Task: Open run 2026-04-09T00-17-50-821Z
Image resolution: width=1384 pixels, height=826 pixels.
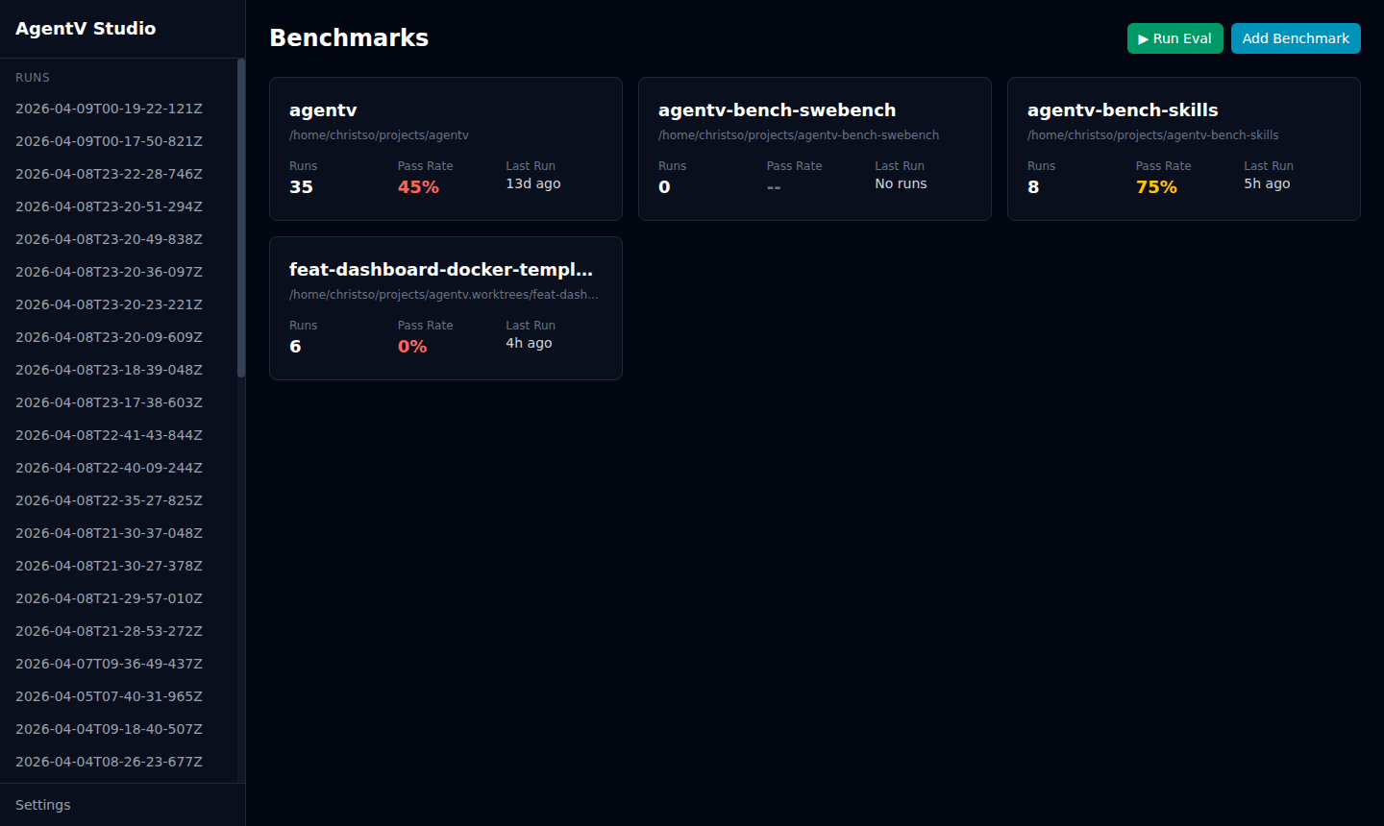Action: click(x=109, y=141)
